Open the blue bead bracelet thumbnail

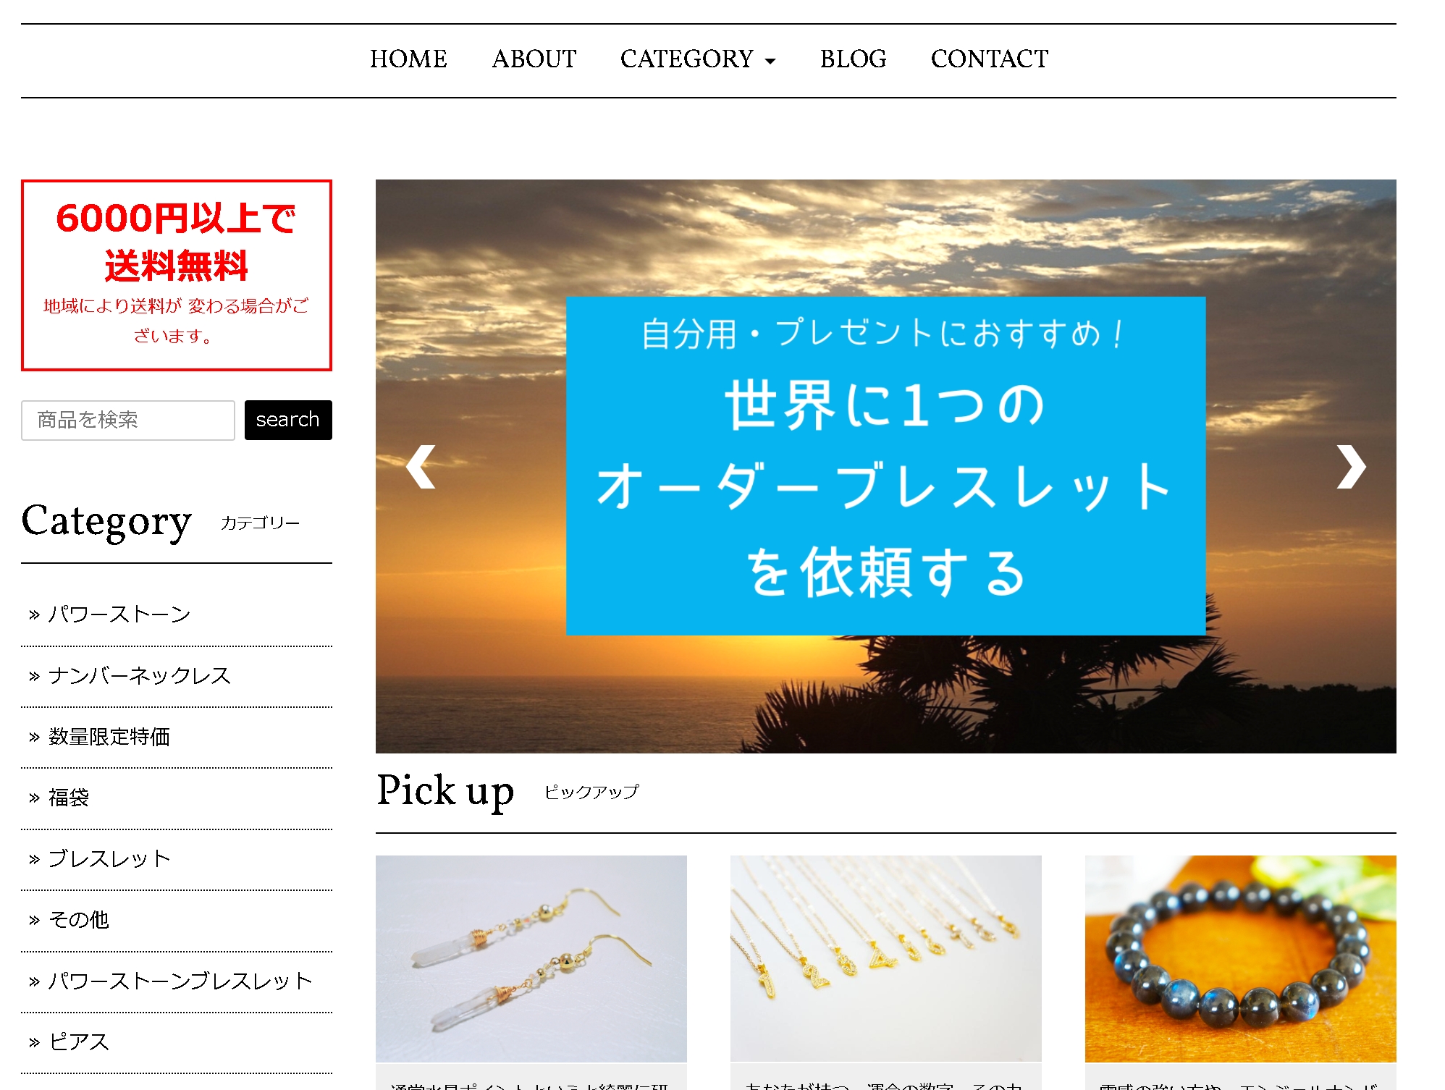(x=1240, y=959)
